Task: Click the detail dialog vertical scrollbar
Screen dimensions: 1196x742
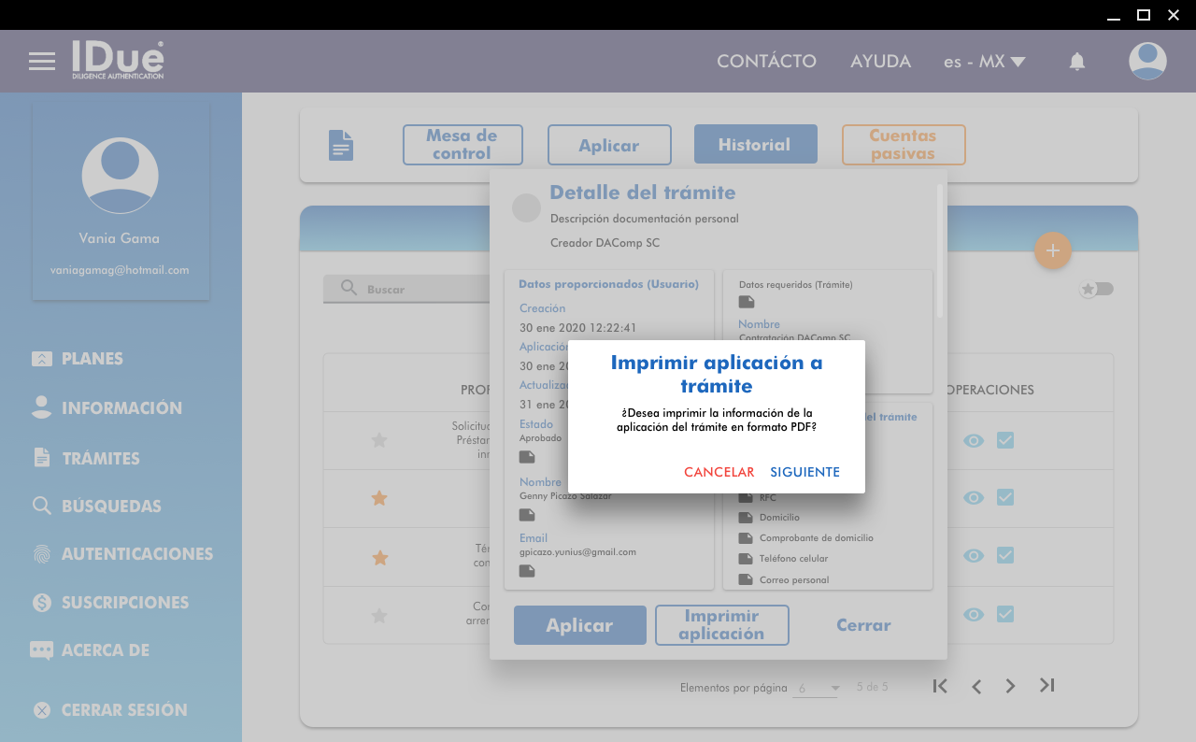Action: (940, 252)
